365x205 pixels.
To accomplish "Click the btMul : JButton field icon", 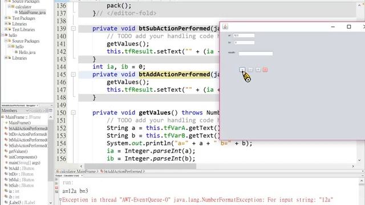I will tap(6, 180).
